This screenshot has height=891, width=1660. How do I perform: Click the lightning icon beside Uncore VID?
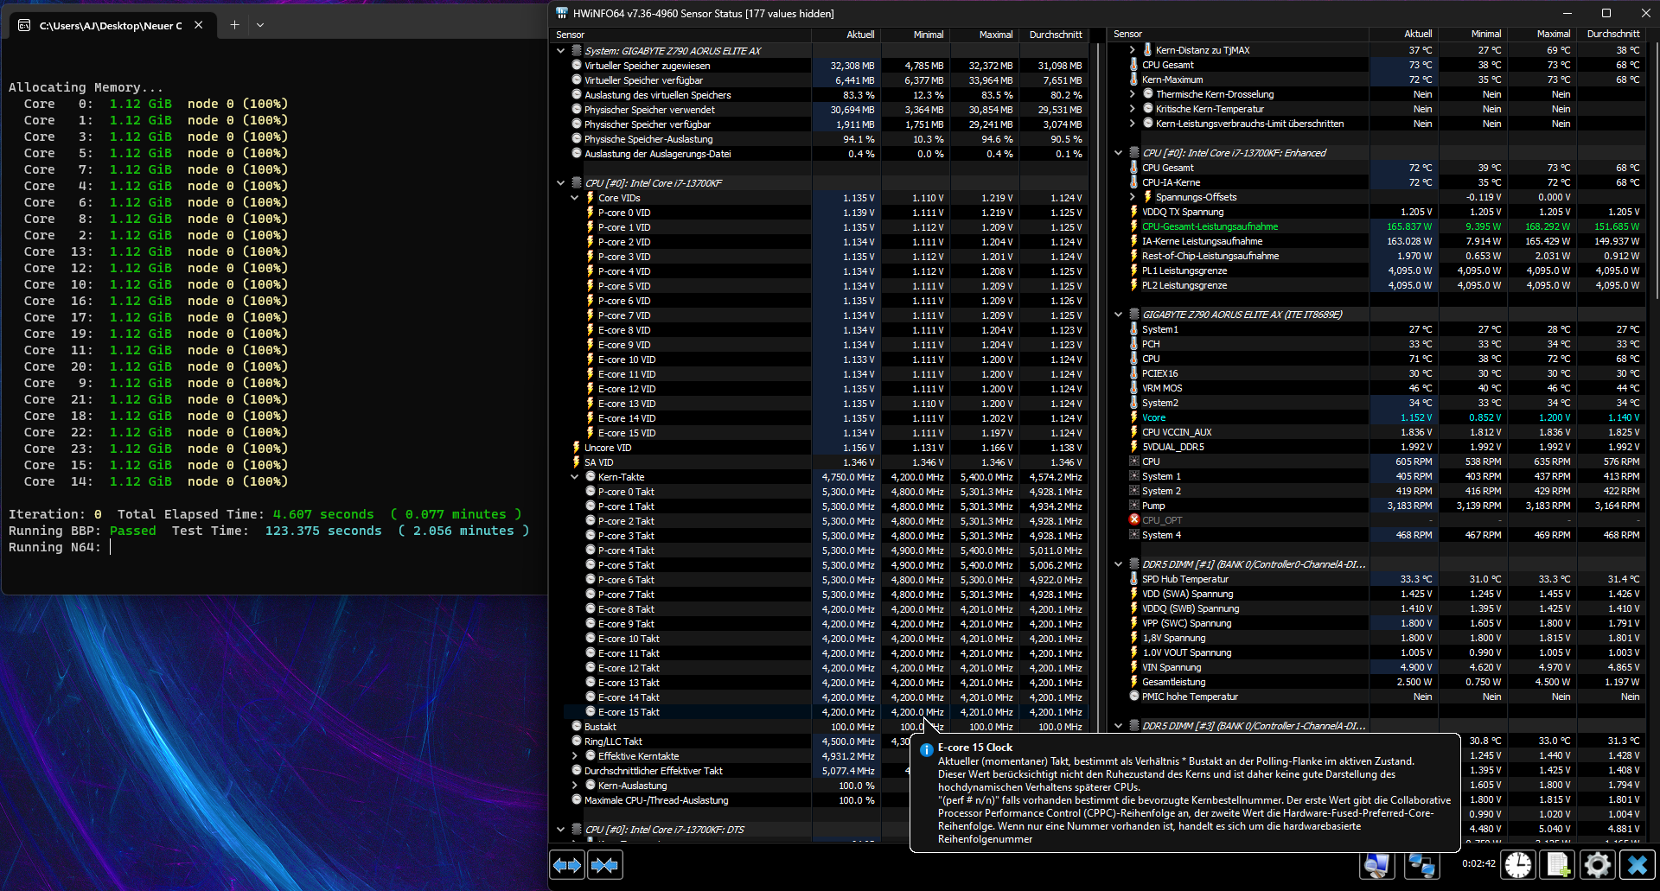click(577, 448)
